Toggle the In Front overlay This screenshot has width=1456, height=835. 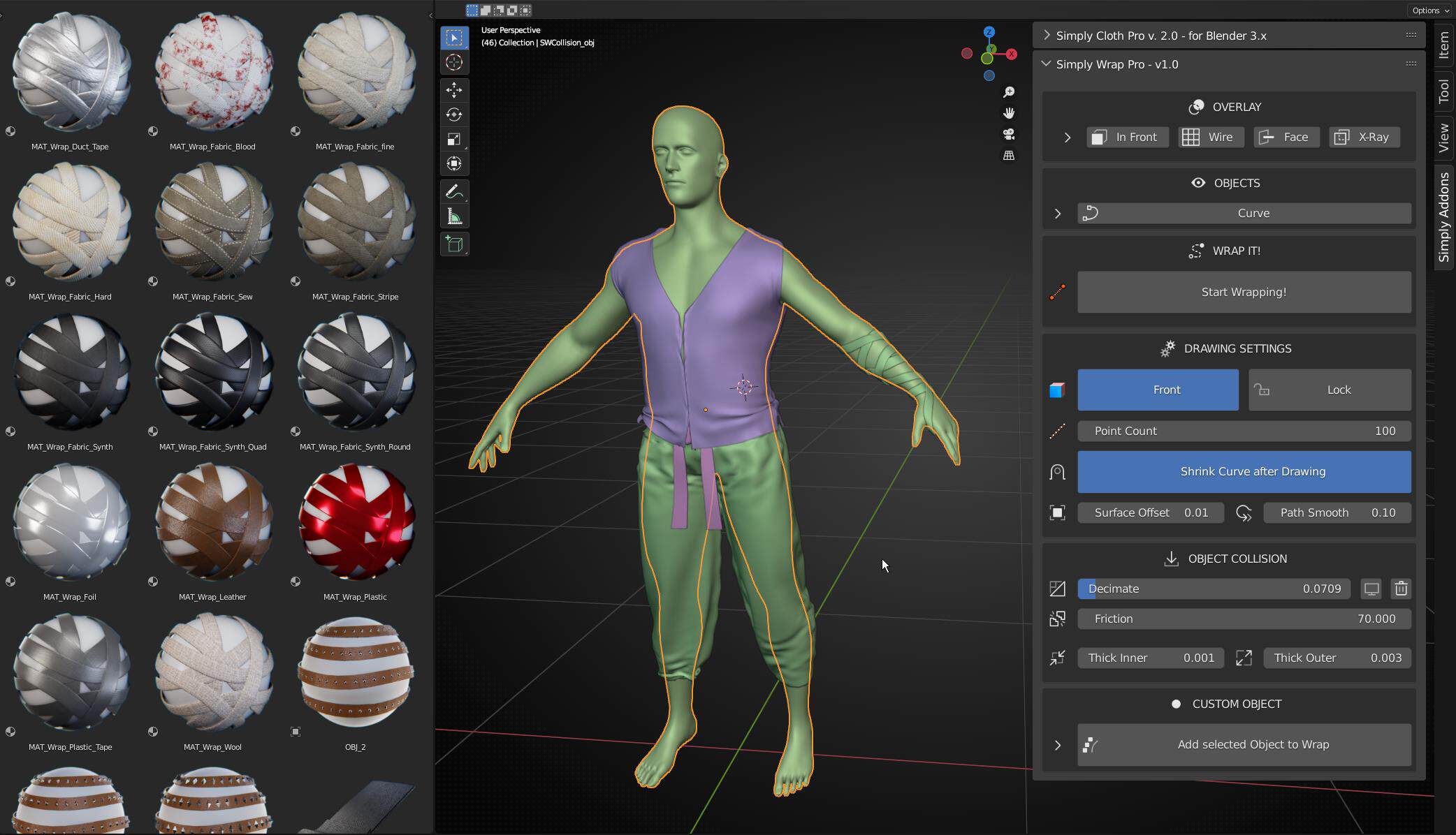[x=1127, y=138]
